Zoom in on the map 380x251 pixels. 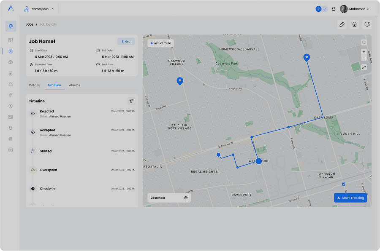click(x=364, y=52)
